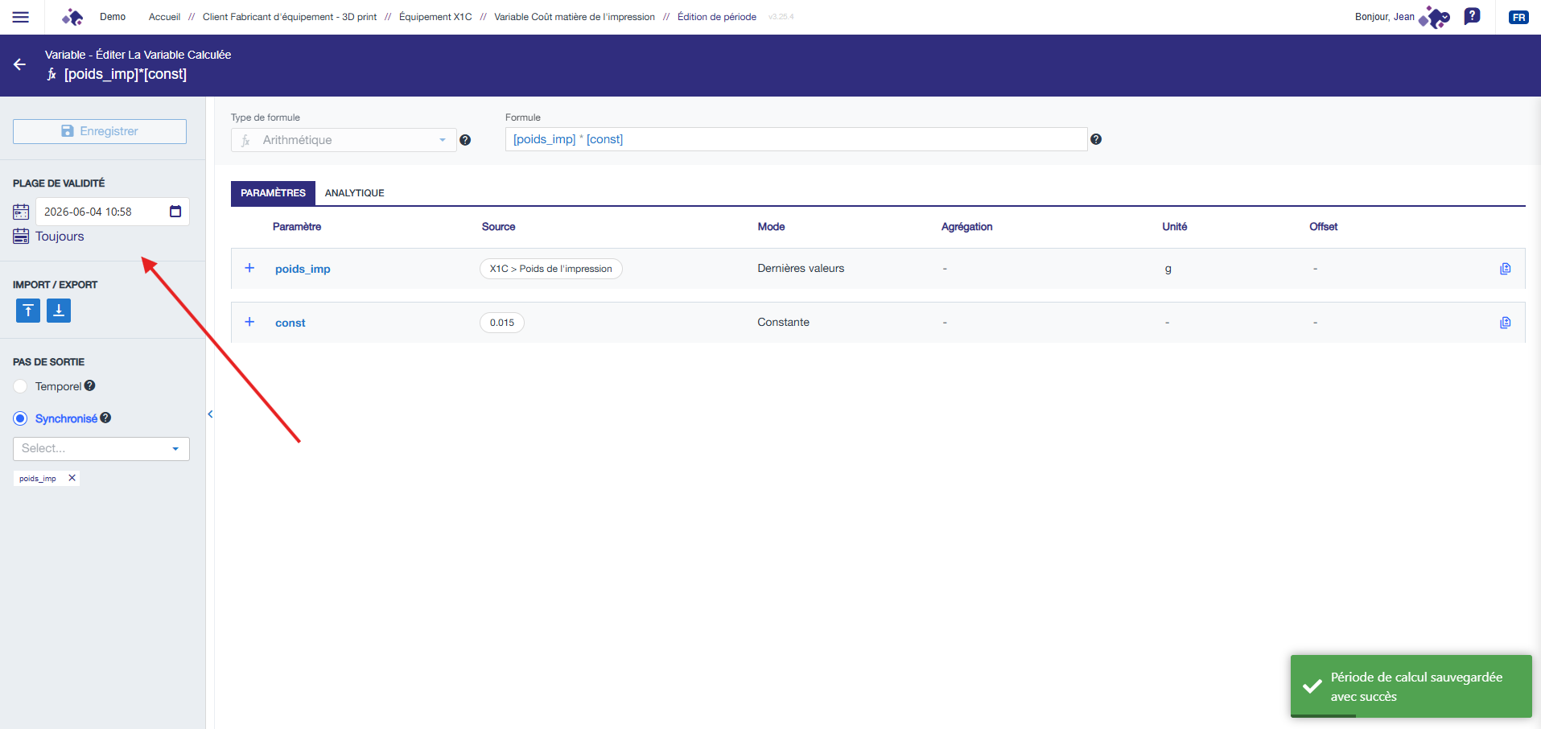Click the validity date field 2026-06-04 10:58
Image resolution: width=1541 pixels, height=729 pixels.
113,212
